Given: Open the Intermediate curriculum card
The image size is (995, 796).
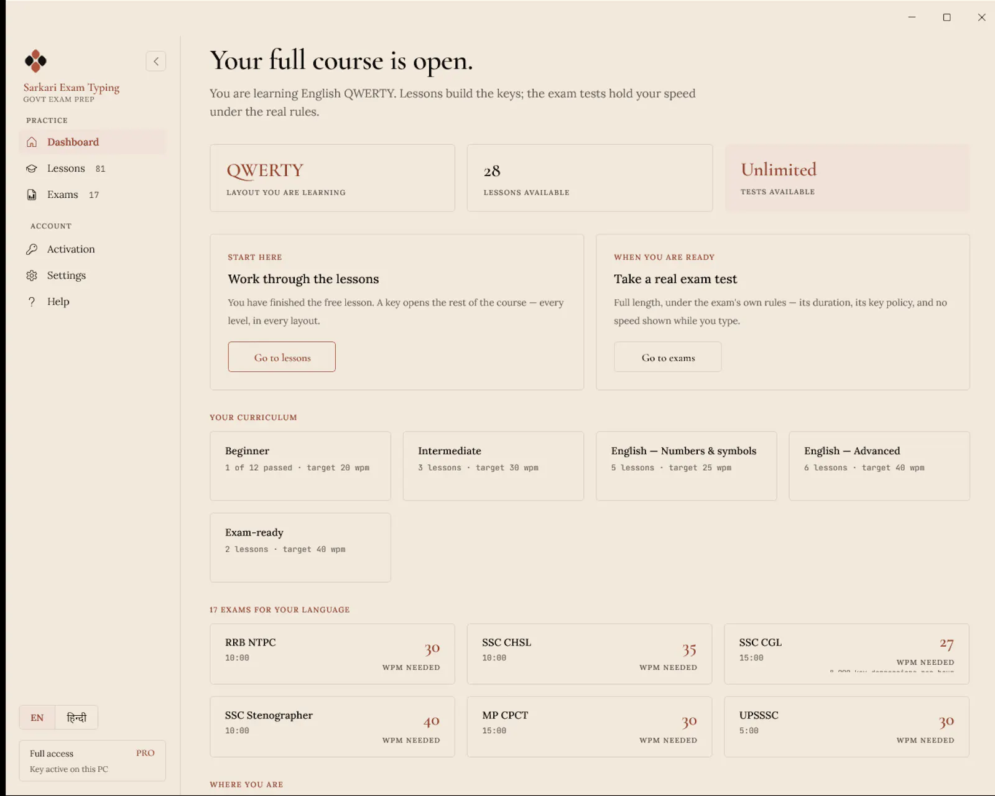Looking at the screenshot, I should pos(493,466).
